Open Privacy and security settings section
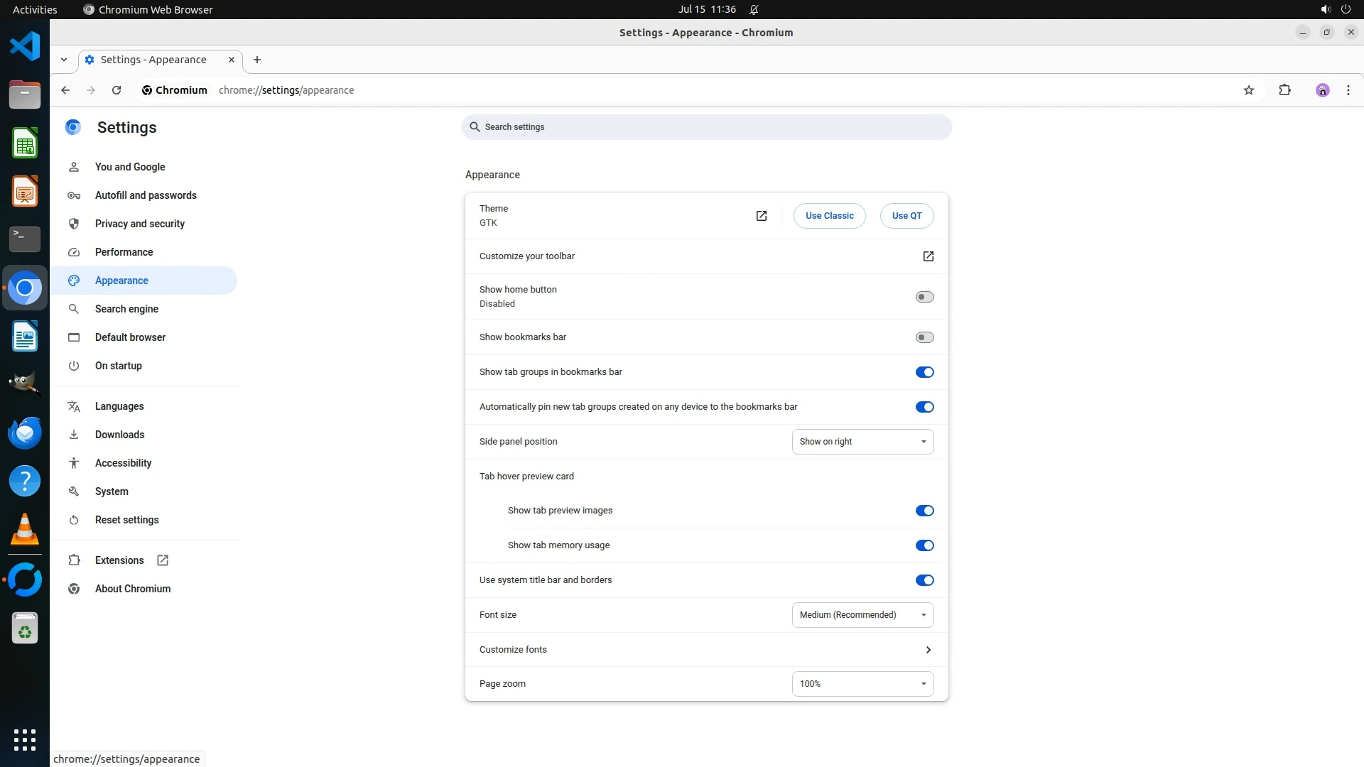The height and width of the screenshot is (767, 1364). tap(140, 224)
